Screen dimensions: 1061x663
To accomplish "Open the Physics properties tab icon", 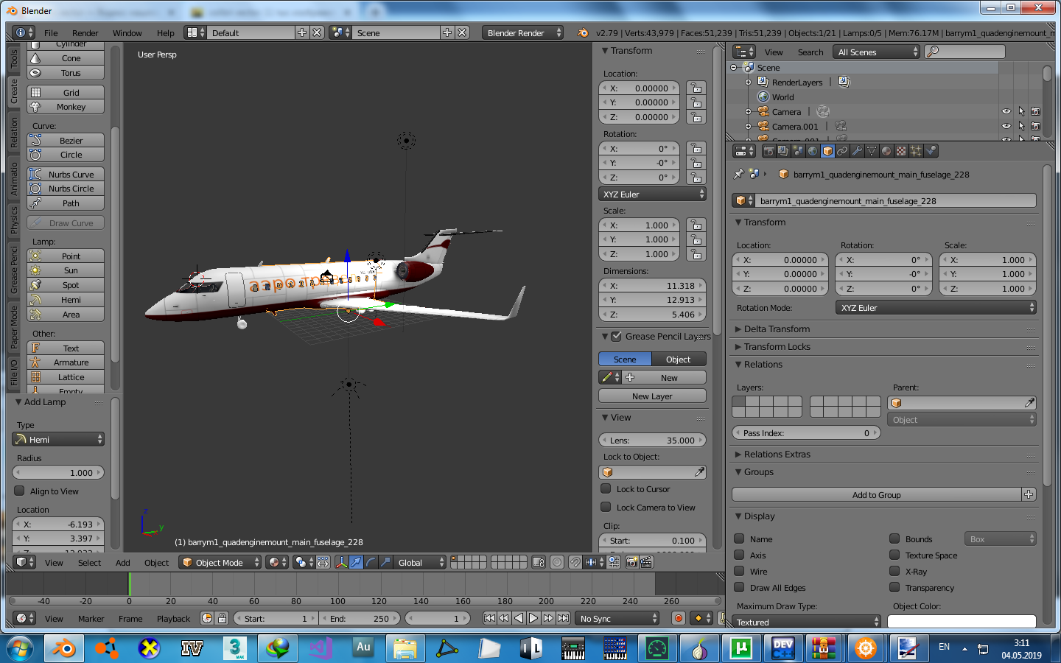I will click(x=931, y=151).
